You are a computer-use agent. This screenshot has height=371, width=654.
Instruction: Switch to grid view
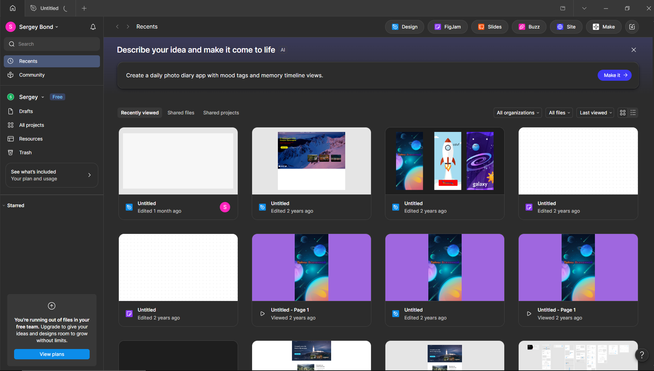pyautogui.click(x=623, y=113)
